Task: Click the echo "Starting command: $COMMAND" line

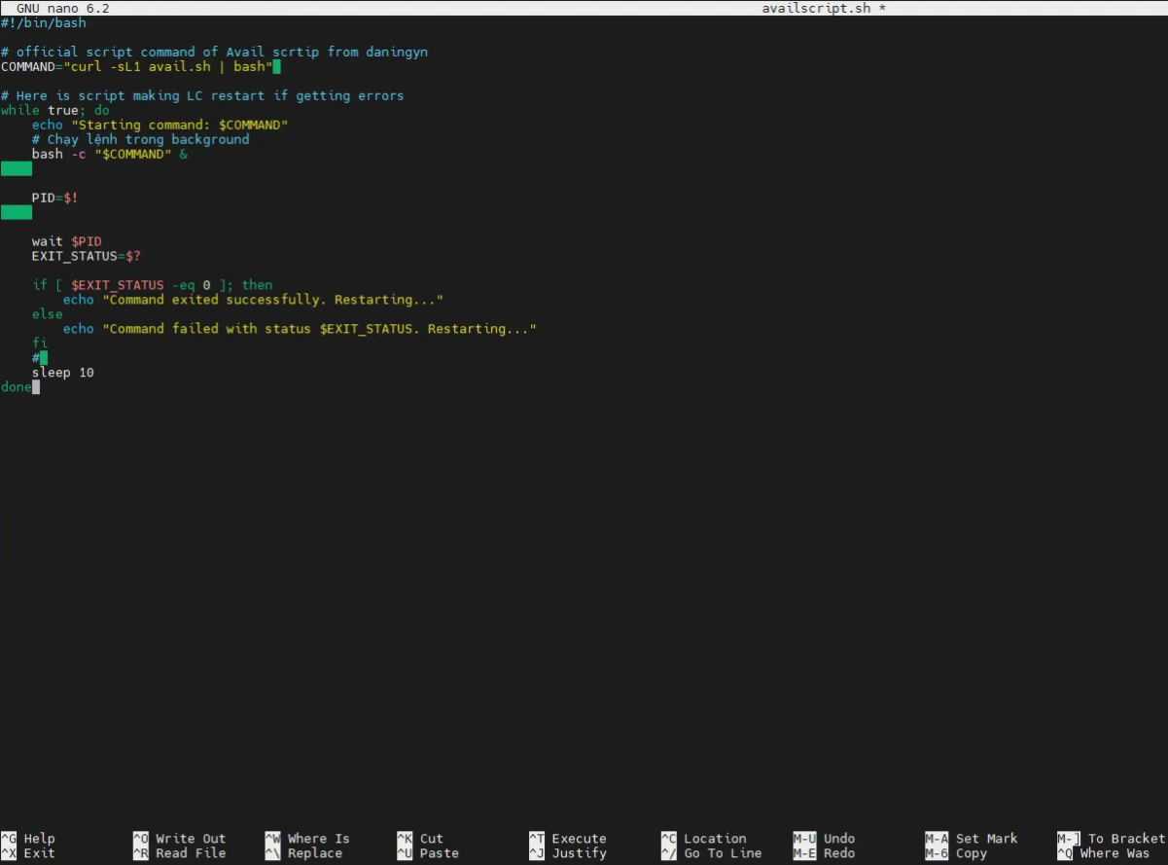Action: point(160,125)
